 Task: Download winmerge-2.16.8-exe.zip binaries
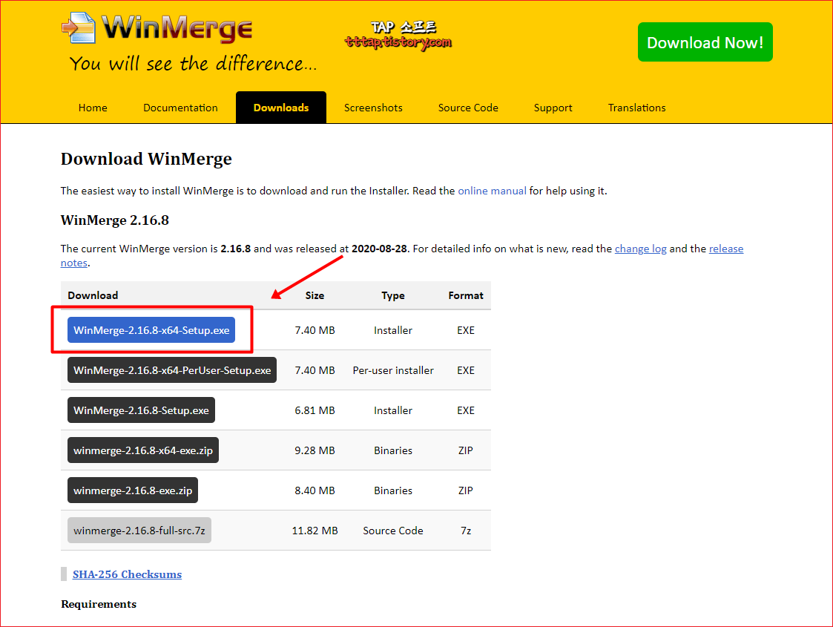tap(133, 490)
